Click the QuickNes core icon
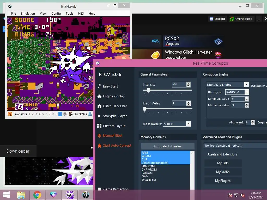267x200 pixels. coord(70,114)
